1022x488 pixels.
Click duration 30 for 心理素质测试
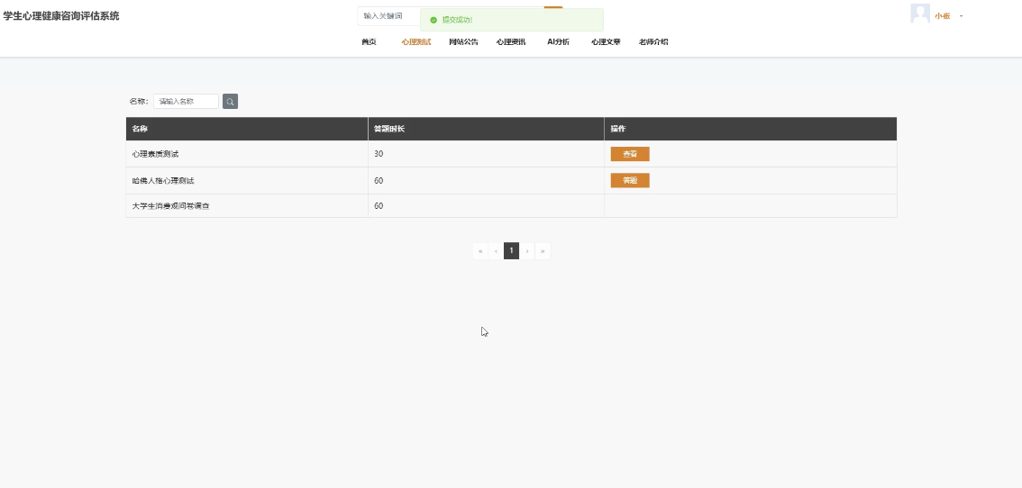click(379, 155)
